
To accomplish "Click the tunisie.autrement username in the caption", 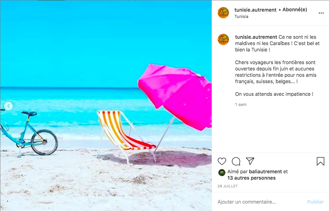I will pyautogui.click(x=256, y=37).
